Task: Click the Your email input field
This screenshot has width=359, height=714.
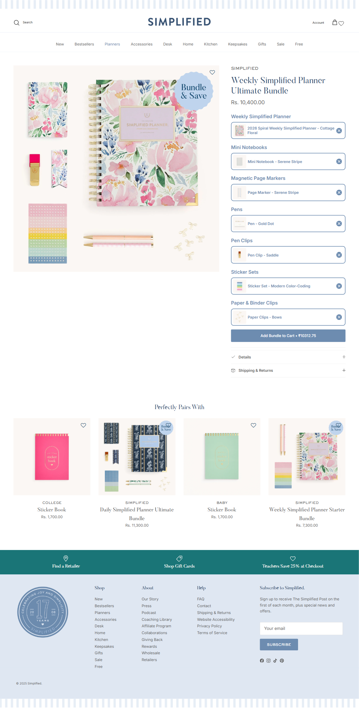Action: pyautogui.click(x=301, y=629)
